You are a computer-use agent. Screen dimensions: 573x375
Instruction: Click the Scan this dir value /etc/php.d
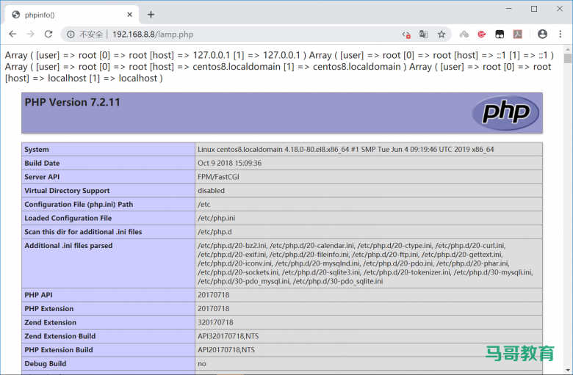click(215, 232)
